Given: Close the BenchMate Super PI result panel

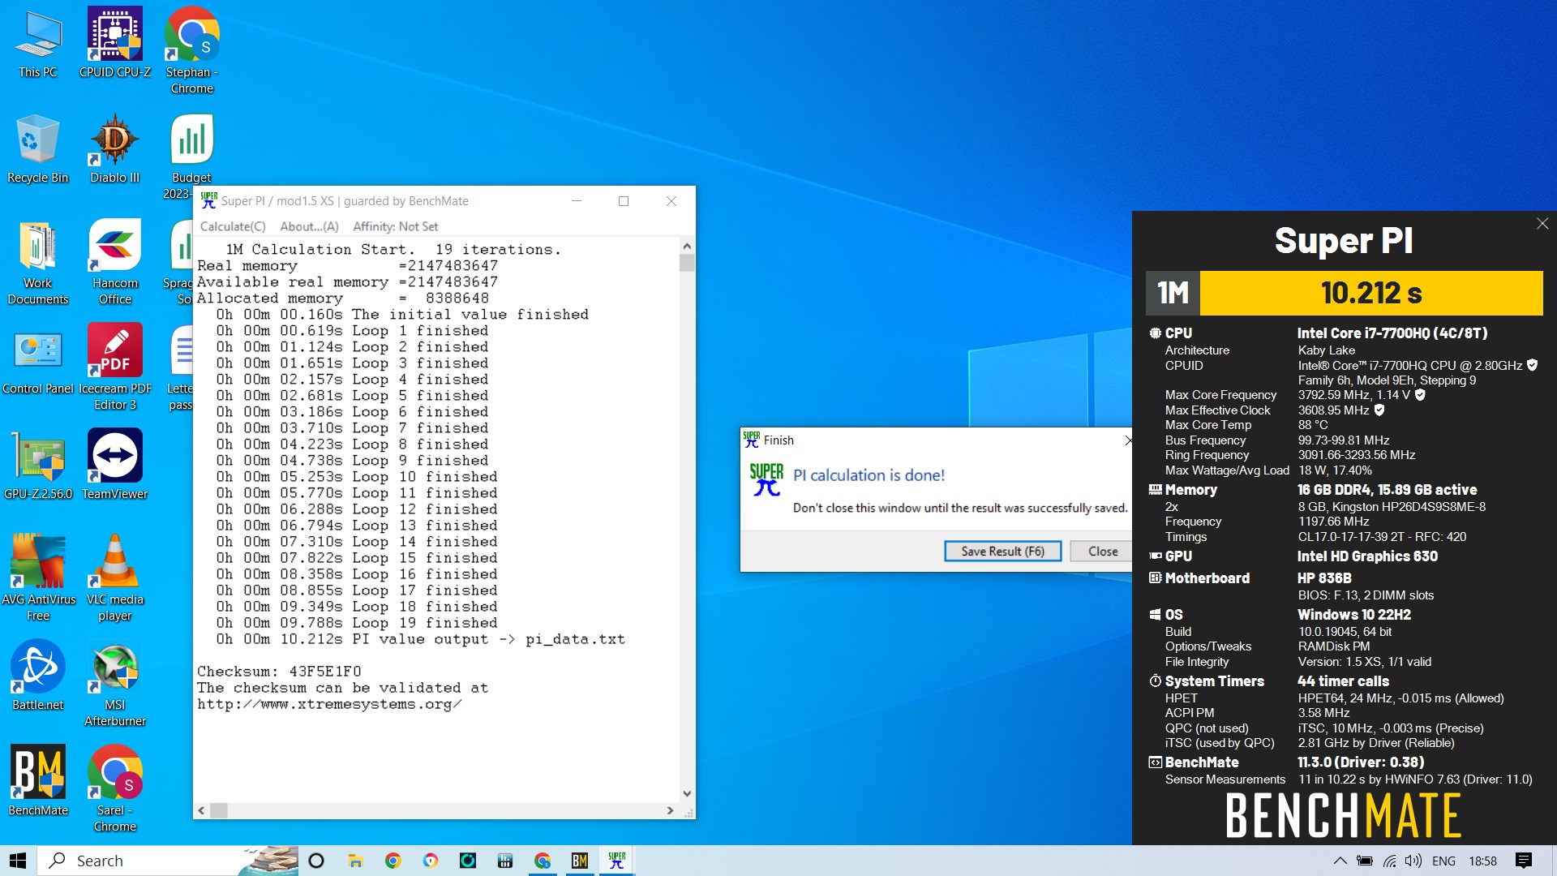Looking at the screenshot, I should coord(1542,224).
